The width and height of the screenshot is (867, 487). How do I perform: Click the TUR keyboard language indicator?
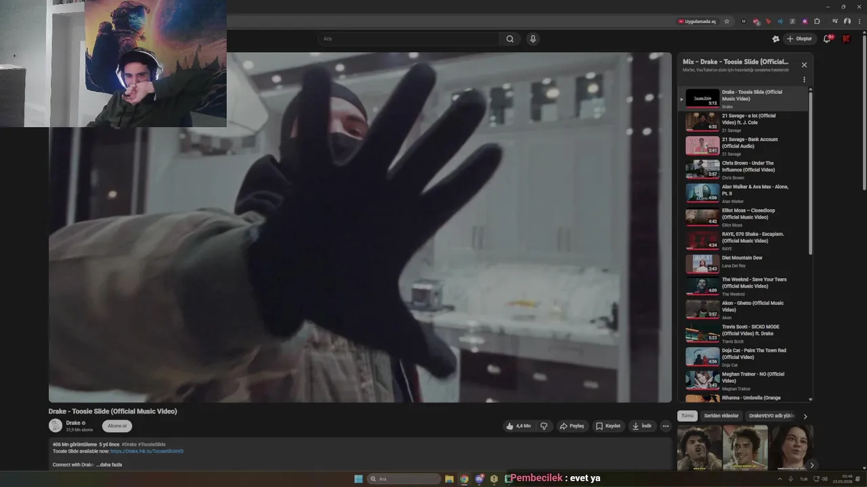click(x=804, y=479)
